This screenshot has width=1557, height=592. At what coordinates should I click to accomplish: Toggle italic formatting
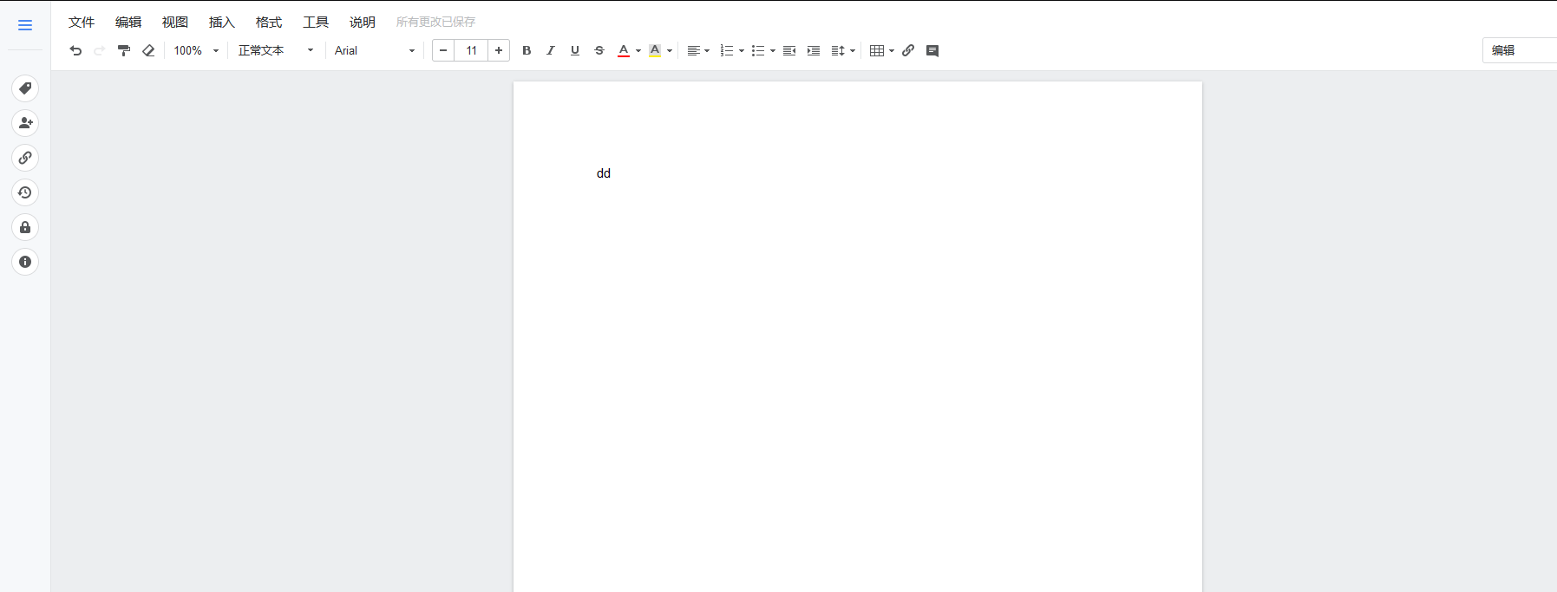click(x=551, y=50)
